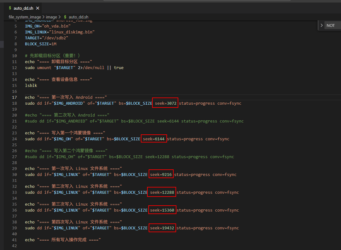Screen dimensions: 341x250
Task: Click the shell icon in the breadcrumb
Action: pyautogui.click(x=65, y=17)
